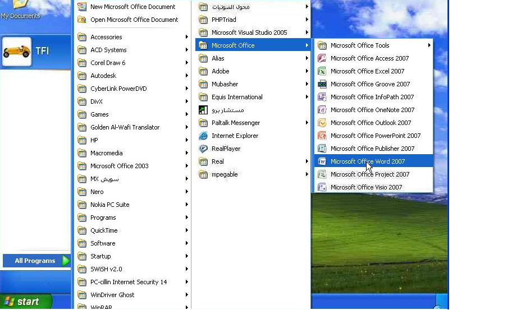512x310 pixels.
Task: Click the New Microsoft Office Document icon
Action: tap(82, 7)
